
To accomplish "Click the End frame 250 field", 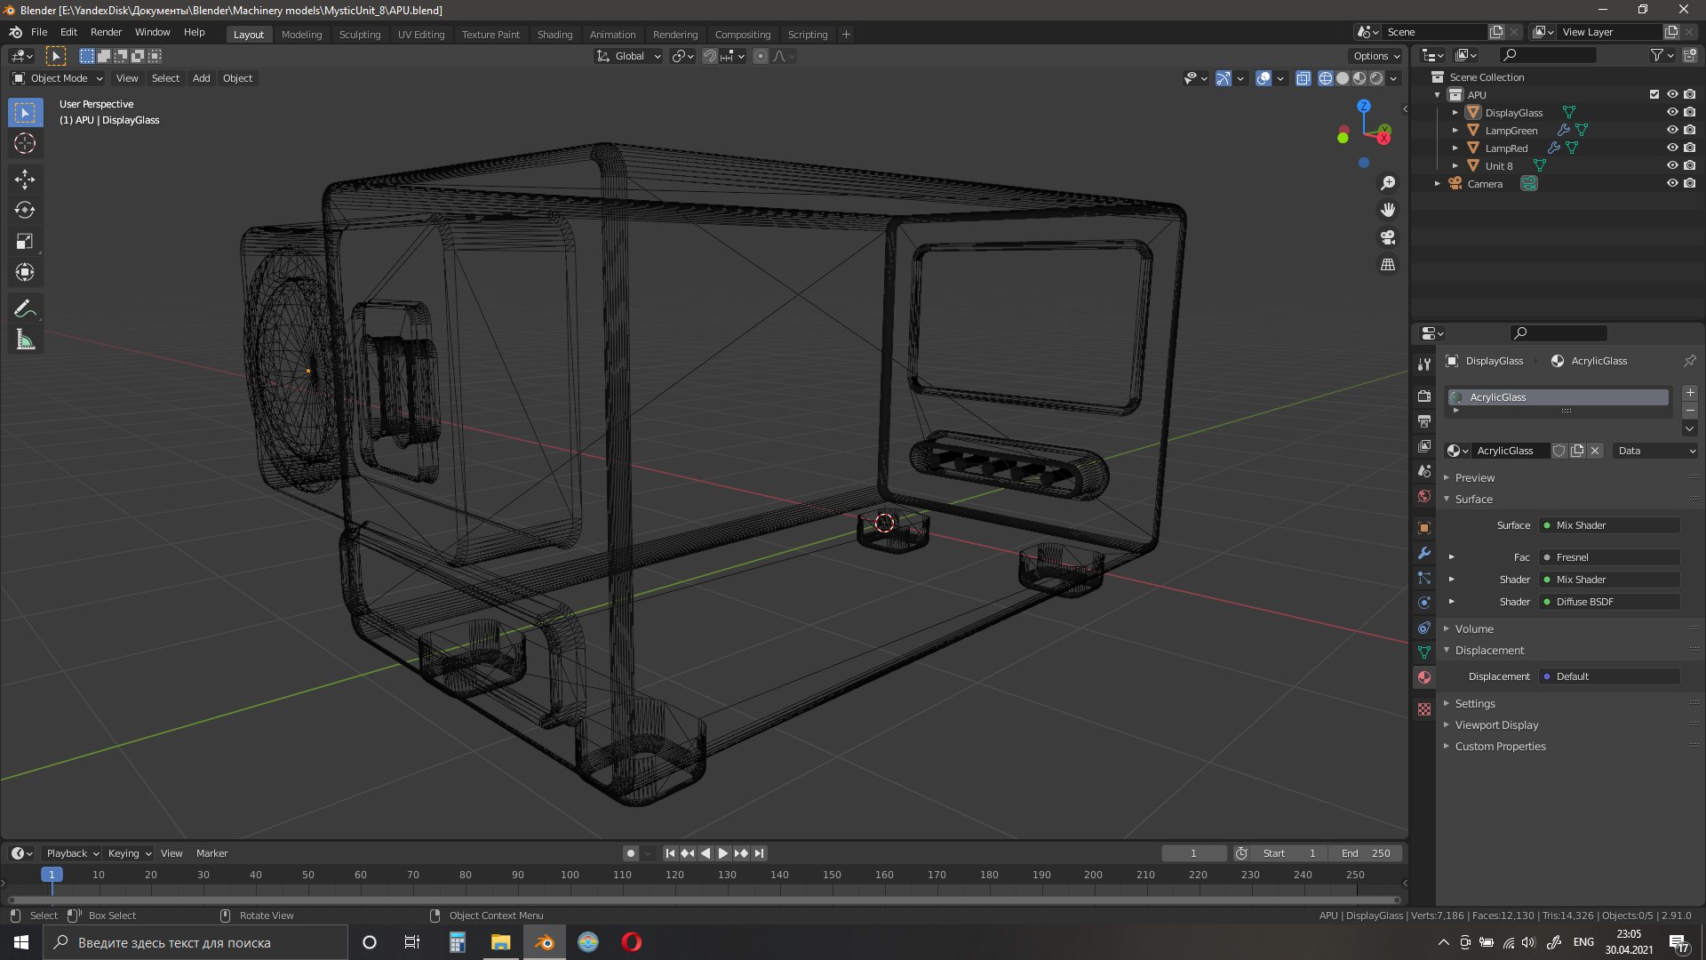I will 1366,853.
